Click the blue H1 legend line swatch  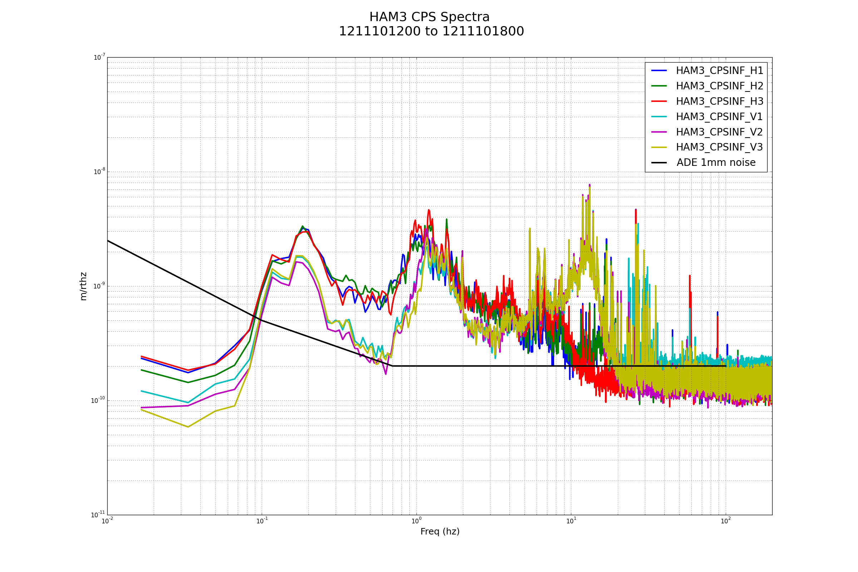click(x=659, y=70)
